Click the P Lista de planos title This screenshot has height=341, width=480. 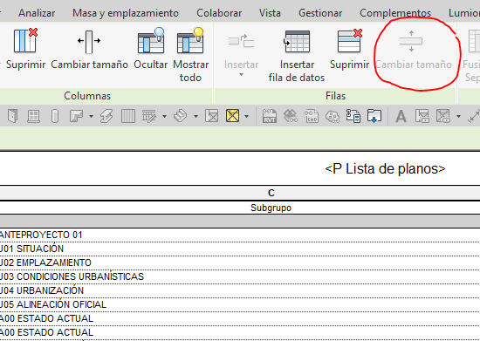click(385, 168)
